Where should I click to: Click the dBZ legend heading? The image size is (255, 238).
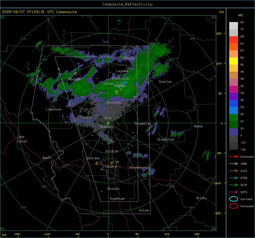coord(240,15)
